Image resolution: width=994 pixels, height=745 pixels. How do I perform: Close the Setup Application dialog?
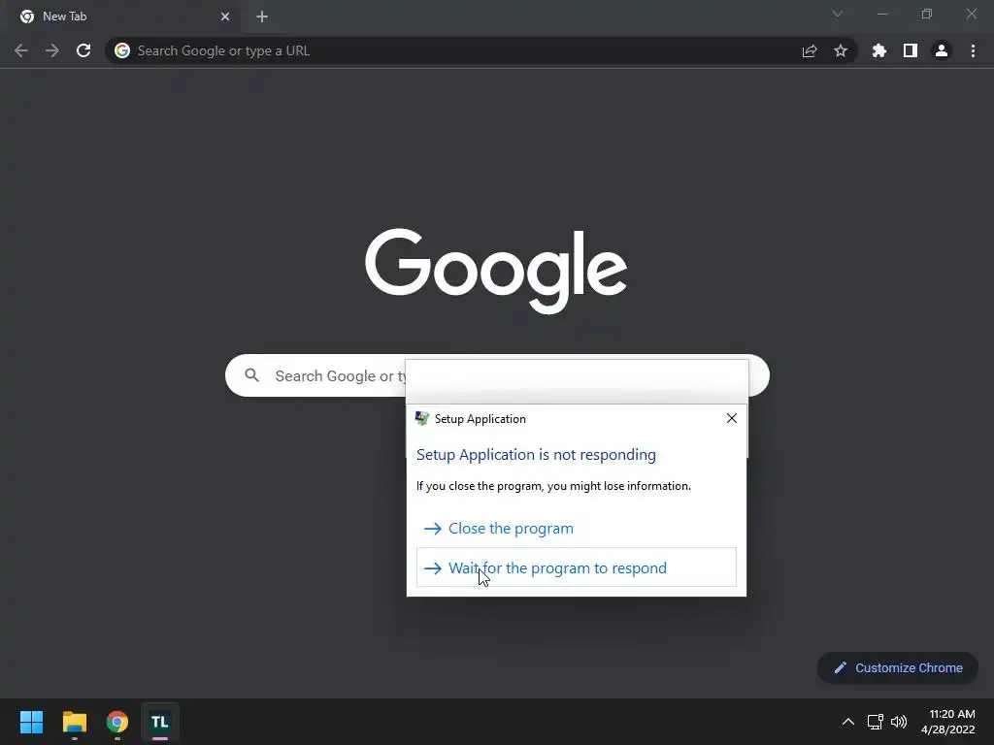tap(732, 418)
